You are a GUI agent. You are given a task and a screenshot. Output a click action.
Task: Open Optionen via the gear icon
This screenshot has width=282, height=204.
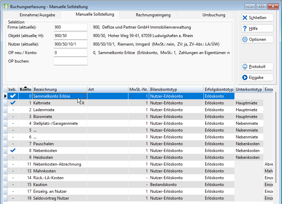pyautogui.click(x=245, y=39)
